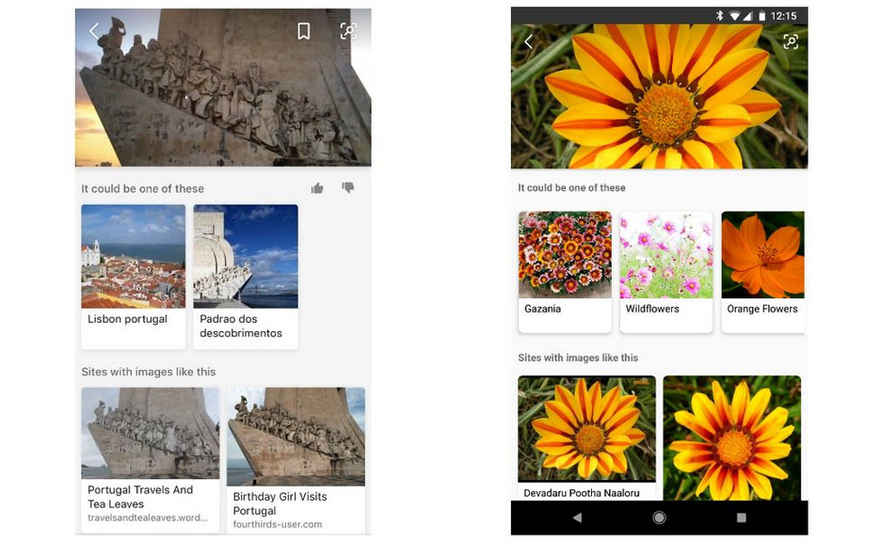Click the 12:15 clock in status bar
Image resolution: width=881 pixels, height=544 pixels.
[784, 16]
